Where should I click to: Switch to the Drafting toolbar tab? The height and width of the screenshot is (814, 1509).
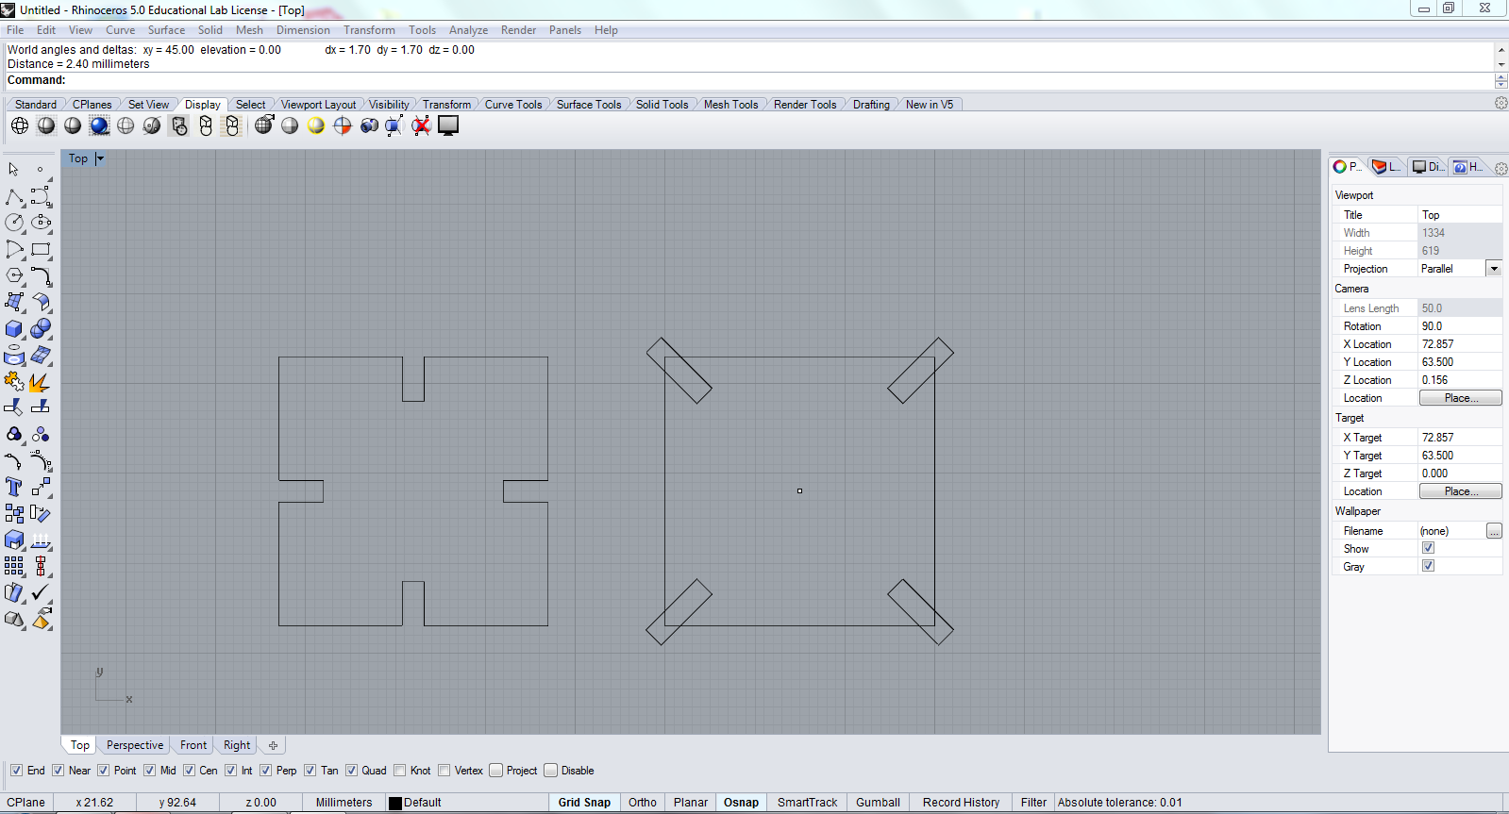(x=871, y=105)
